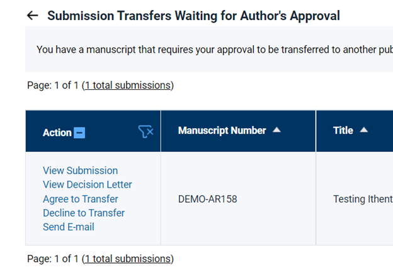The width and height of the screenshot is (393, 270).
Task: Choose Decline to Transfer
Action: pos(84,213)
